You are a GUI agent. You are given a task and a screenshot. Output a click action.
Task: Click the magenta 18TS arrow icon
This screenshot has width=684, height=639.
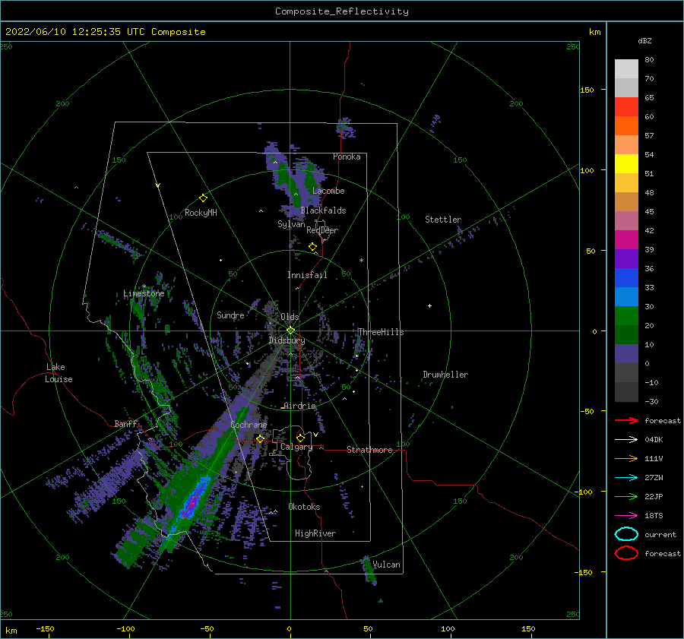[x=626, y=516]
